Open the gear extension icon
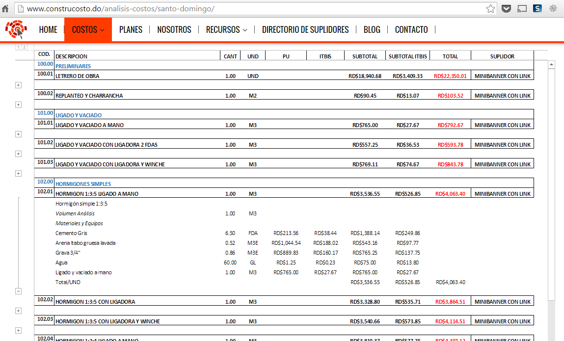The height and width of the screenshot is (341, 564). click(x=553, y=9)
